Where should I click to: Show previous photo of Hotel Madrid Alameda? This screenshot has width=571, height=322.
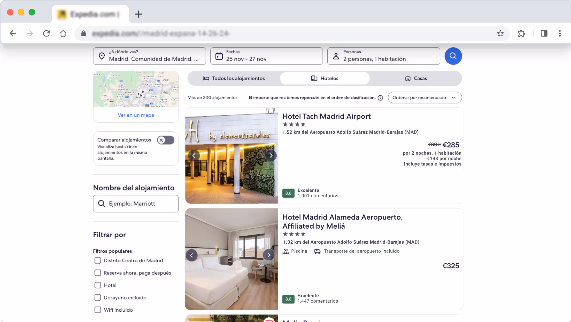192,255
